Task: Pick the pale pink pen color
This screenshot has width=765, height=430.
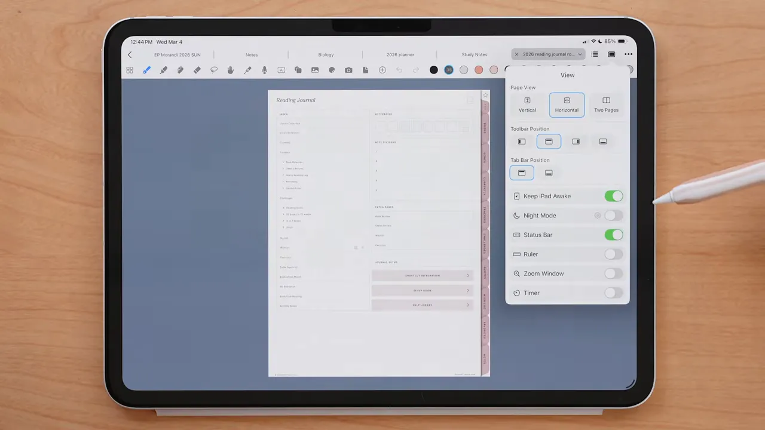Action: tap(494, 70)
